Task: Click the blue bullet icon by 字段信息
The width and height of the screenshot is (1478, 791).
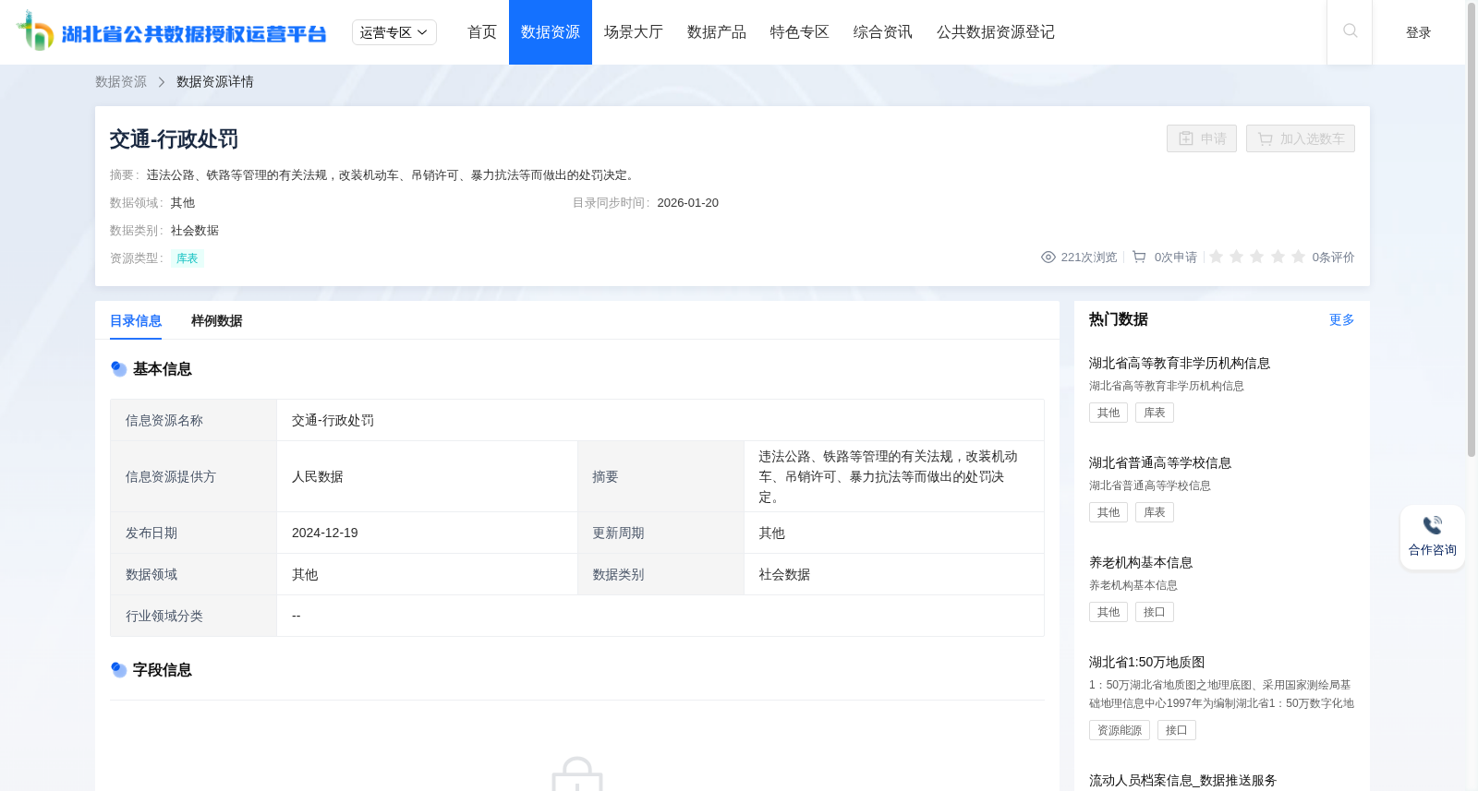Action: pos(119,670)
